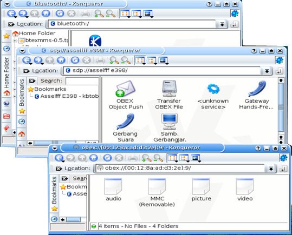
Task: Open Transfer OBEX File service
Action: 169,95
